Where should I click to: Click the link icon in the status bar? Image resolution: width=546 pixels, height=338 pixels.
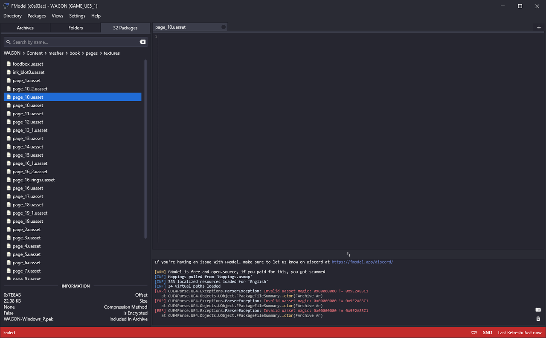(474, 332)
